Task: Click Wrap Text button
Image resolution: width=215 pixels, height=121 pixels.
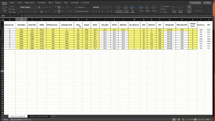Action: 81,7
